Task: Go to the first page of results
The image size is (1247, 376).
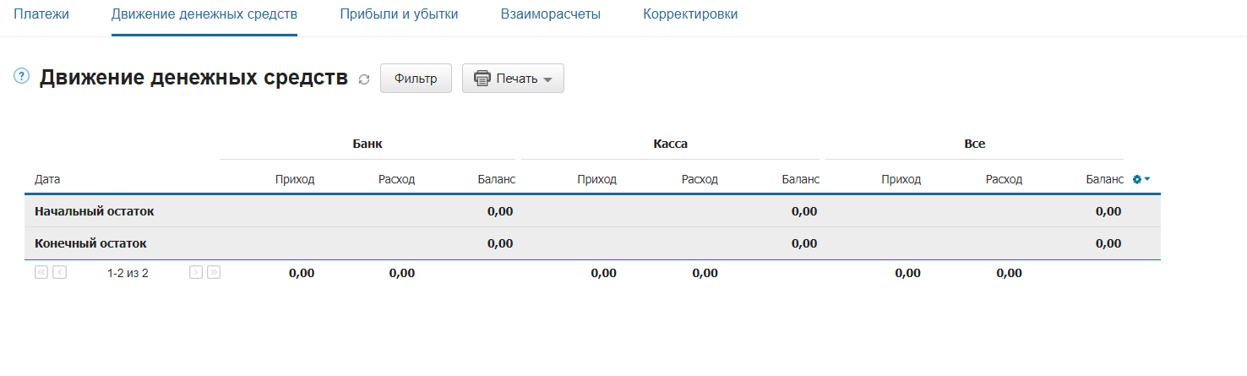Action: (41, 272)
